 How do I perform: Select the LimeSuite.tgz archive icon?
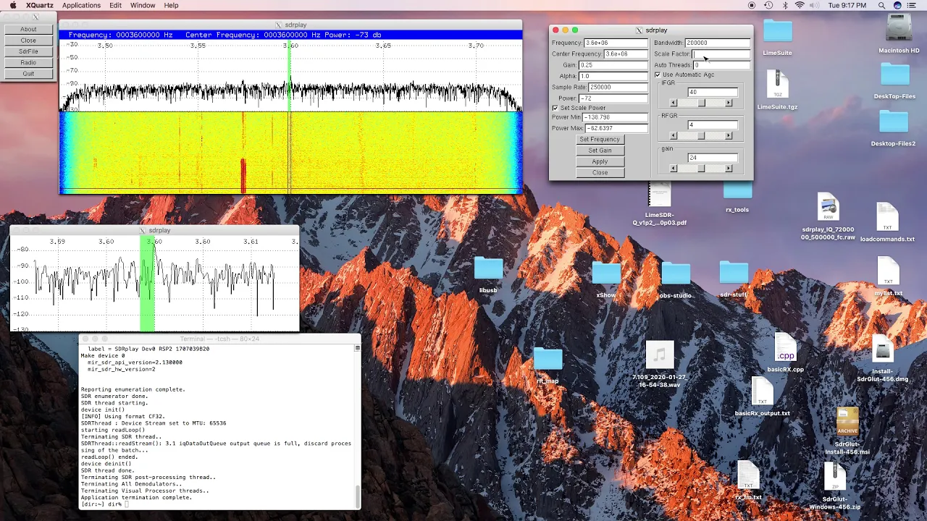coord(777,85)
